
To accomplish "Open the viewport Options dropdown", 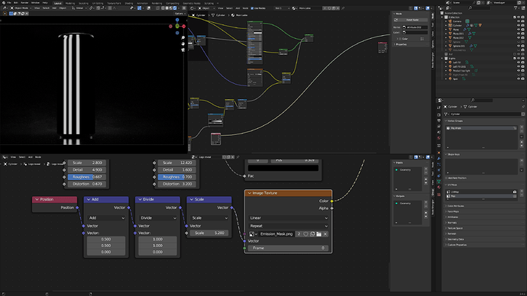I will (179, 14).
